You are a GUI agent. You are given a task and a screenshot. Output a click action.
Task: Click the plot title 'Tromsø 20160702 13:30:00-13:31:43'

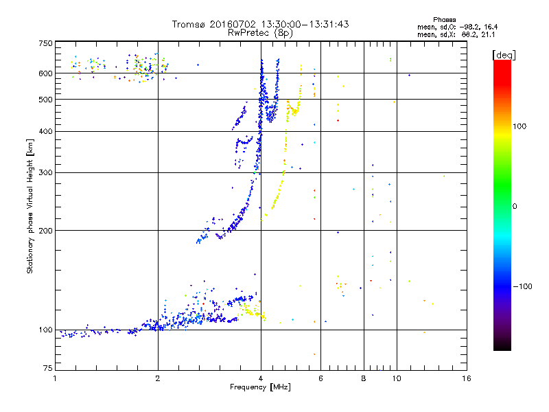(x=260, y=24)
